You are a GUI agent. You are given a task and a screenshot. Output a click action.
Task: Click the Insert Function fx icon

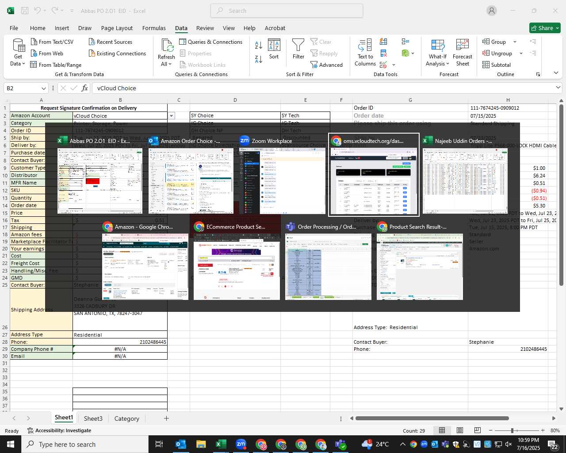84,88
